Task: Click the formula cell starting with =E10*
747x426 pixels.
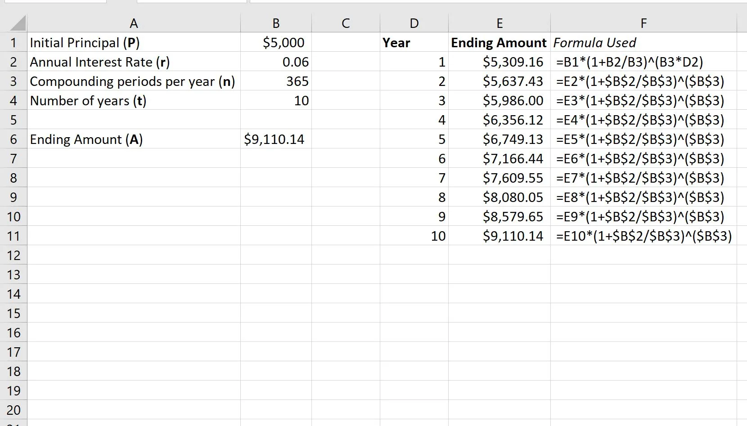Action: coord(643,236)
